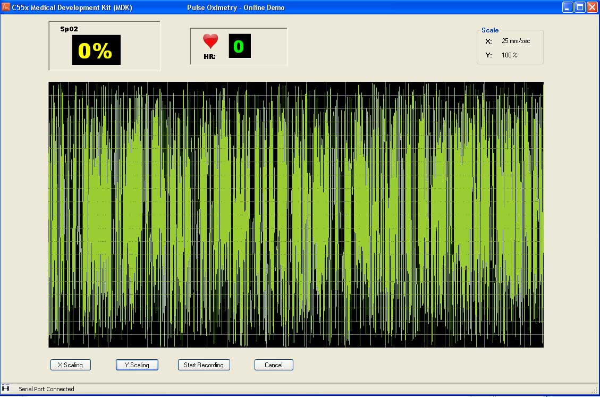Screen dimensions: 600x397
Task: Click the X Scaling button
Action: (x=71, y=365)
